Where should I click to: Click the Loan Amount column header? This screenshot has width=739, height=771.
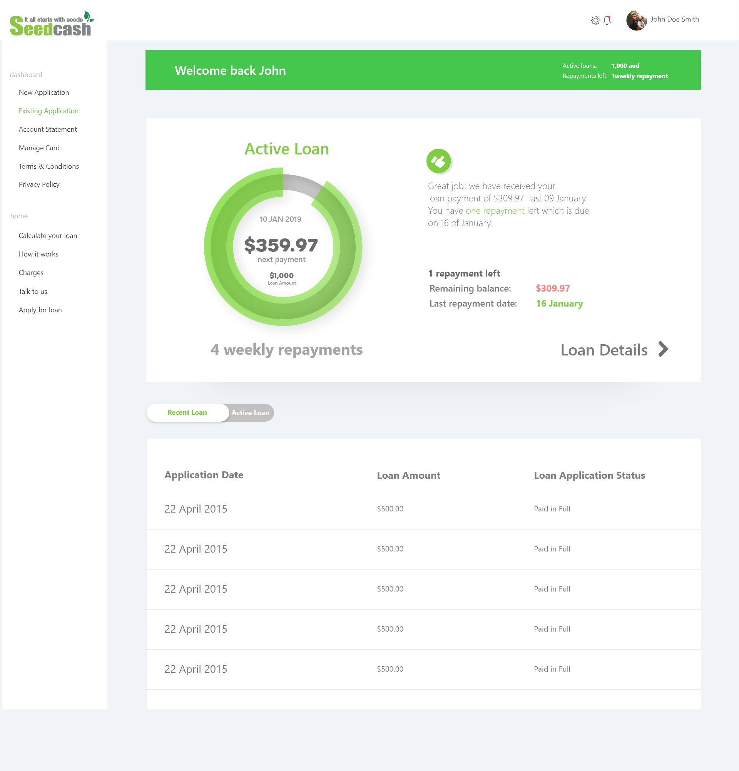(409, 475)
